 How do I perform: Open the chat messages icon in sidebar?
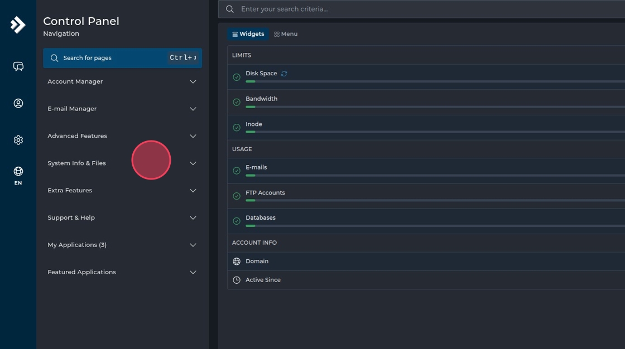point(18,67)
